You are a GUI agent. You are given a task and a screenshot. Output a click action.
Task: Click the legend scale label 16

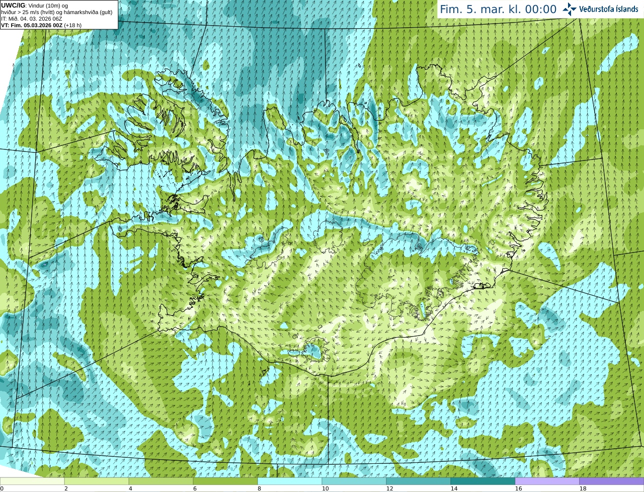[x=518, y=488]
